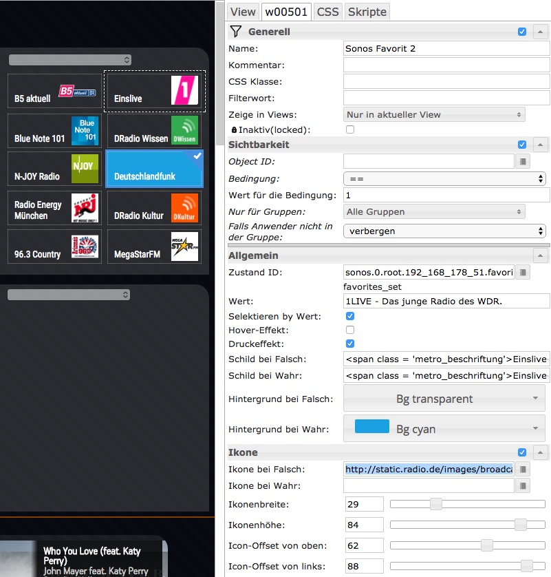Click the Kommentar input field

pyautogui.click(x=446, y=65)
